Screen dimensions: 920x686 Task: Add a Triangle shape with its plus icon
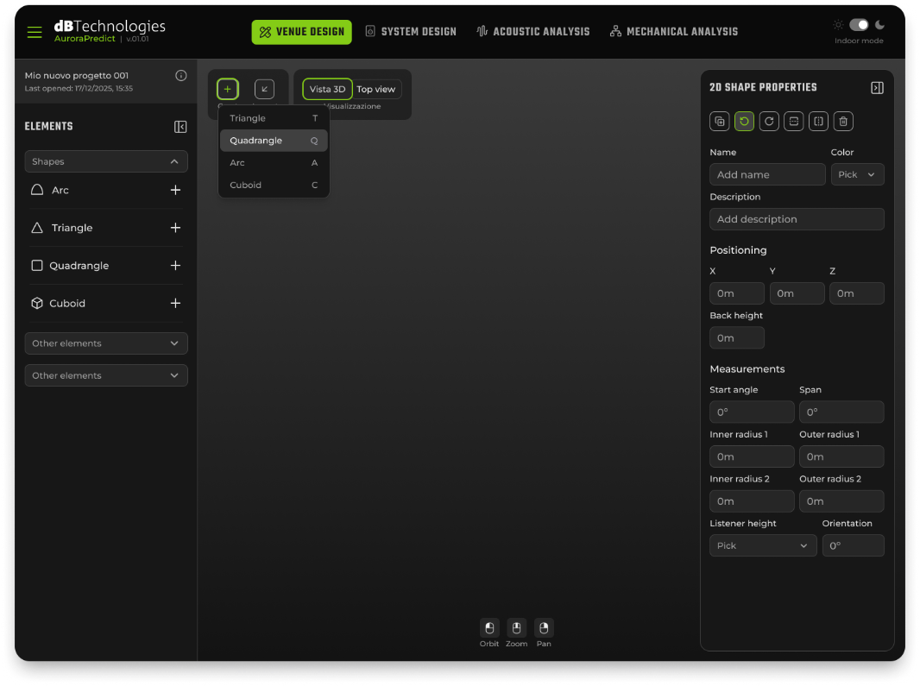[175, 228]
